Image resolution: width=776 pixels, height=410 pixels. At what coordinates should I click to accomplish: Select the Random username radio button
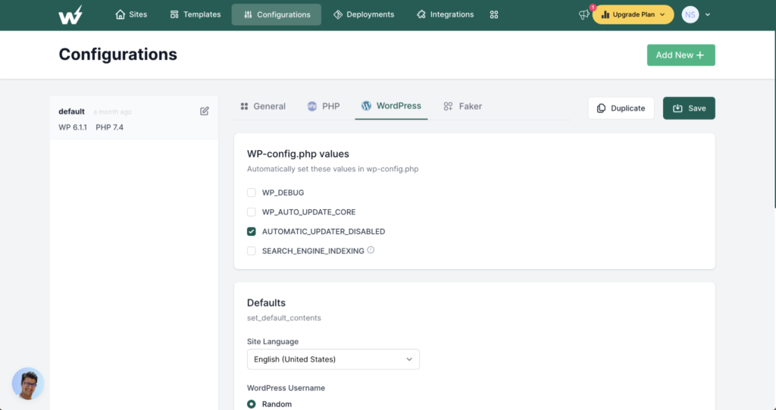pyautogui.click(x=252, y=404)
